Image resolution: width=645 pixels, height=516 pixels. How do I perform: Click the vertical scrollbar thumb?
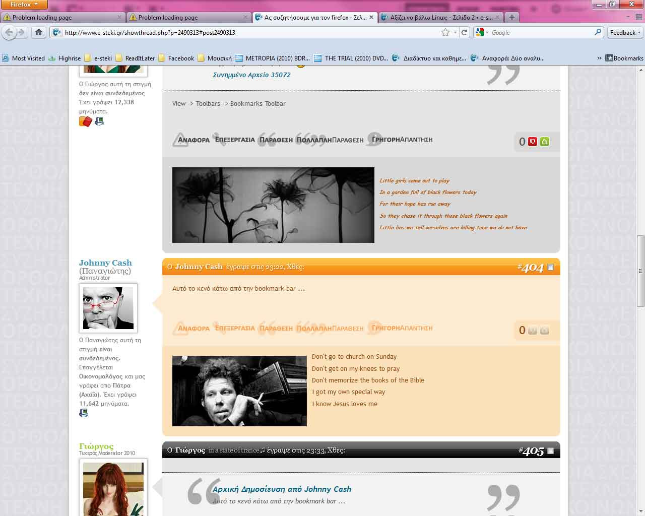click(x=640, y=271)
